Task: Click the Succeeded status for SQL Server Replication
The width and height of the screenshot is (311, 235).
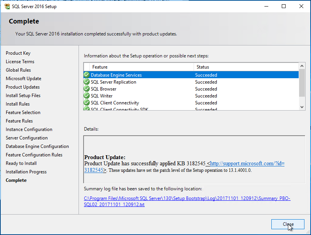Action: [206, 82]
